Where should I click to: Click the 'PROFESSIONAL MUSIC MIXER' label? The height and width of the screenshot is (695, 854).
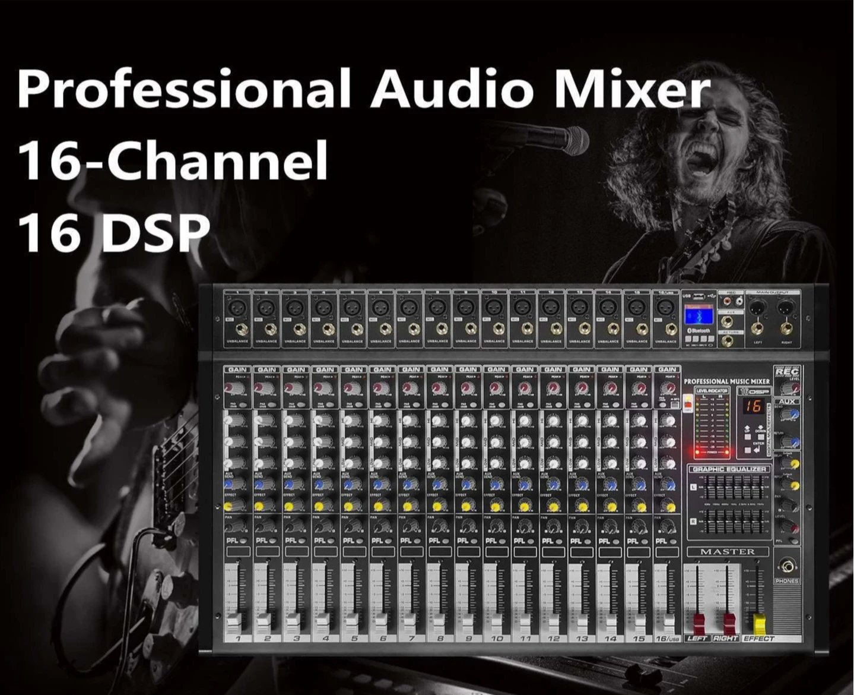(726, 381)
